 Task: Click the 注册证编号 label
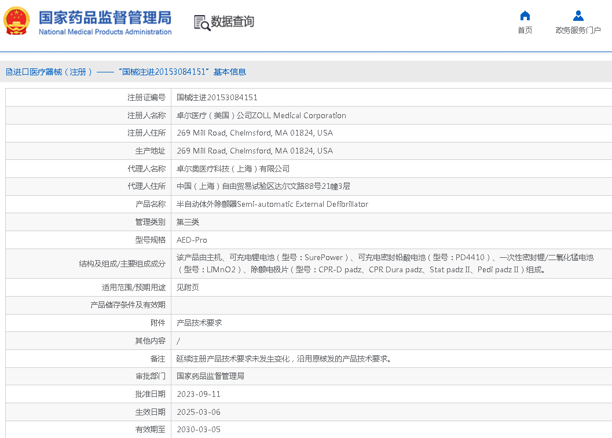(x=146, y=97)
